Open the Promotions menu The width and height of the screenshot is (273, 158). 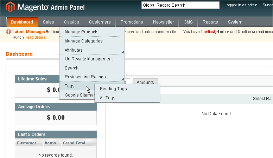point(132,22)
